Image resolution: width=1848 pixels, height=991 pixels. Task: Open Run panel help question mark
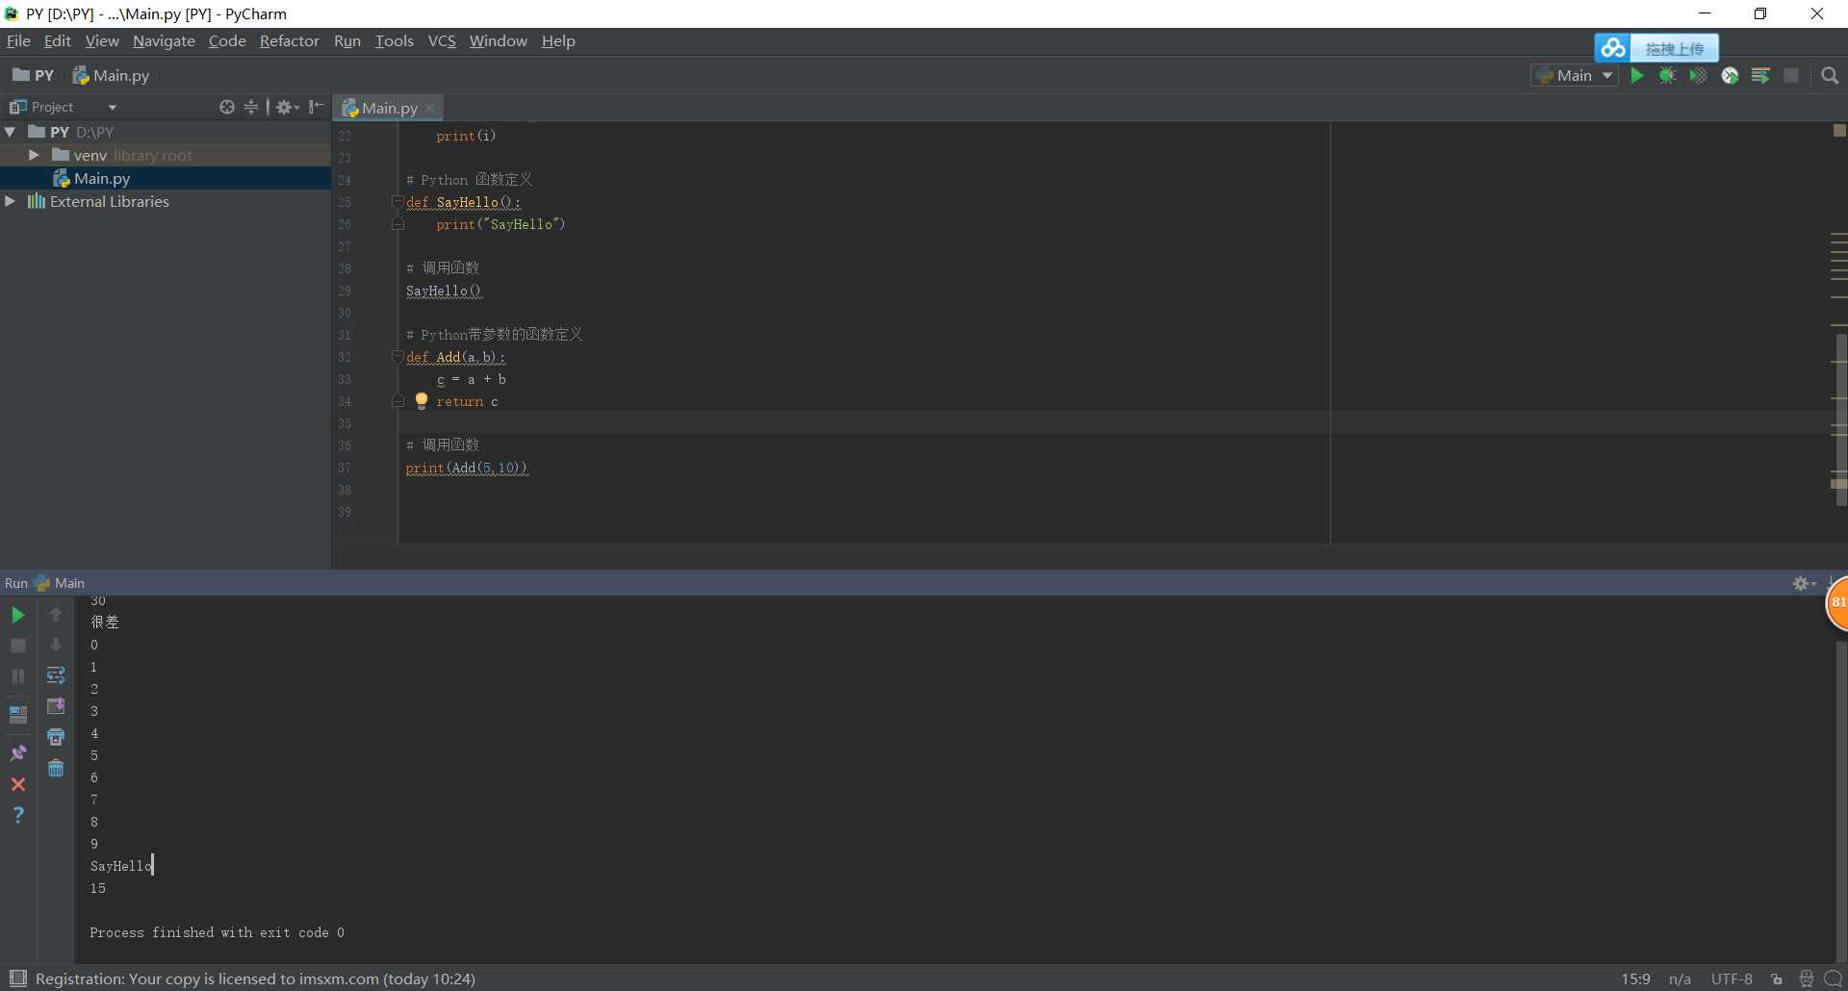(18, 815)
